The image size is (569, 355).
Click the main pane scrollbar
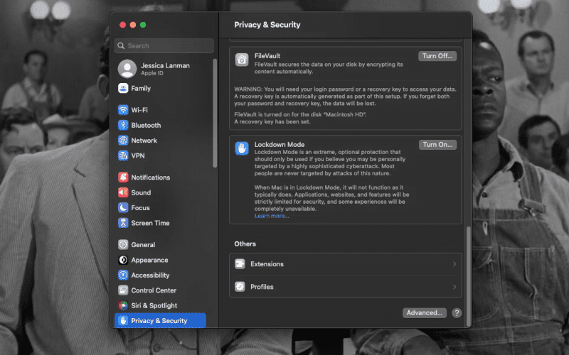pyautogui.click(x=468, y=276)
